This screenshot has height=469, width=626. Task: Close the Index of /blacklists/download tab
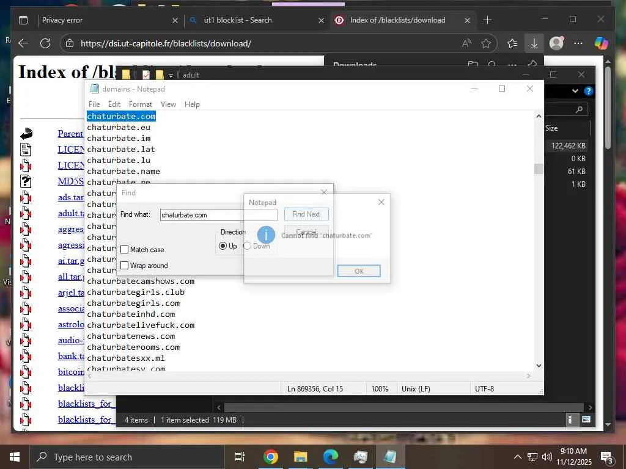point(467,20)
